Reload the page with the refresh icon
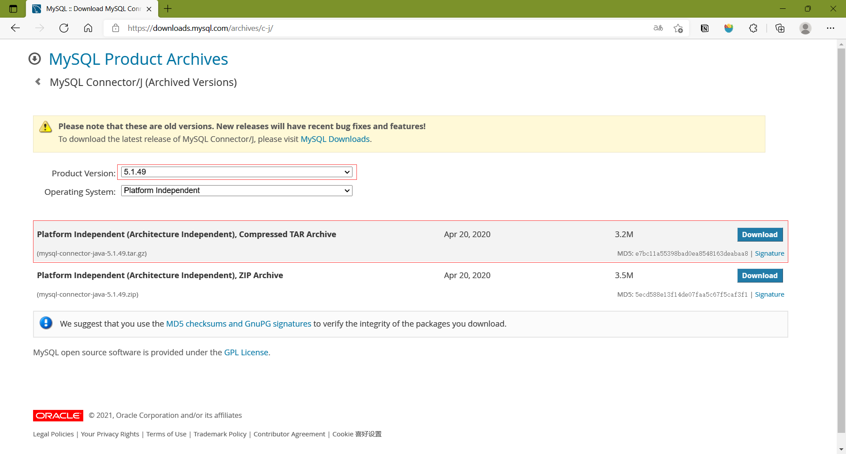846x454 pixels. [x=64, y=28]
